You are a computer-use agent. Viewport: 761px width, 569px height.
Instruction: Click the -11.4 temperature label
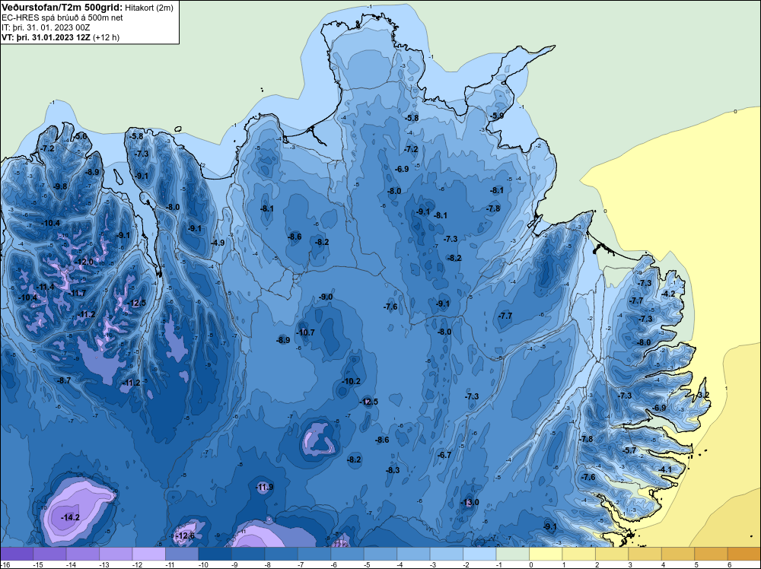point(45,288)
